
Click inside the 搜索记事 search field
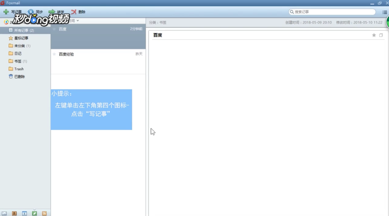point(332,12)
